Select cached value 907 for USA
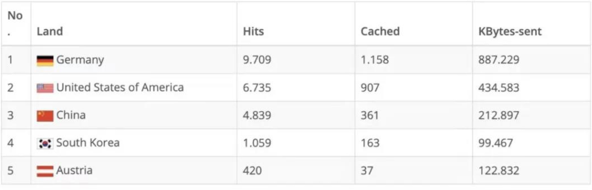This screenshot has width=592, height=190. click(x=370, y=88)
